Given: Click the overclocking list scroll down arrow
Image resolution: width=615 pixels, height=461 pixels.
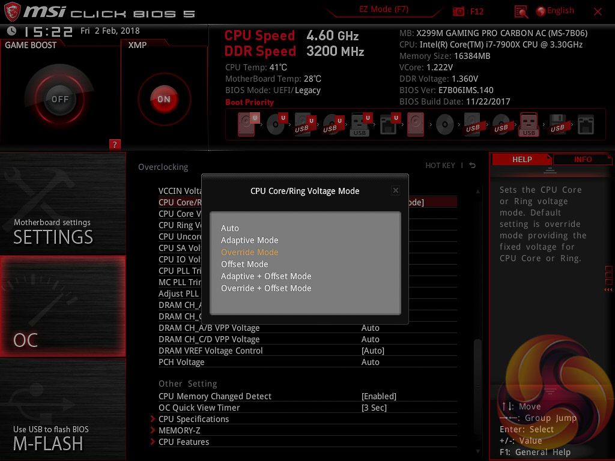Looking at the screenshot, I should tap(477, 451).
